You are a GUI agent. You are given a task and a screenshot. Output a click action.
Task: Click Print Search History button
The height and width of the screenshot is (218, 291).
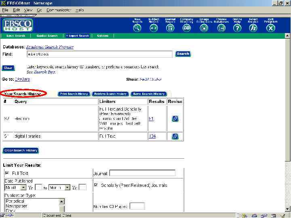74,94
